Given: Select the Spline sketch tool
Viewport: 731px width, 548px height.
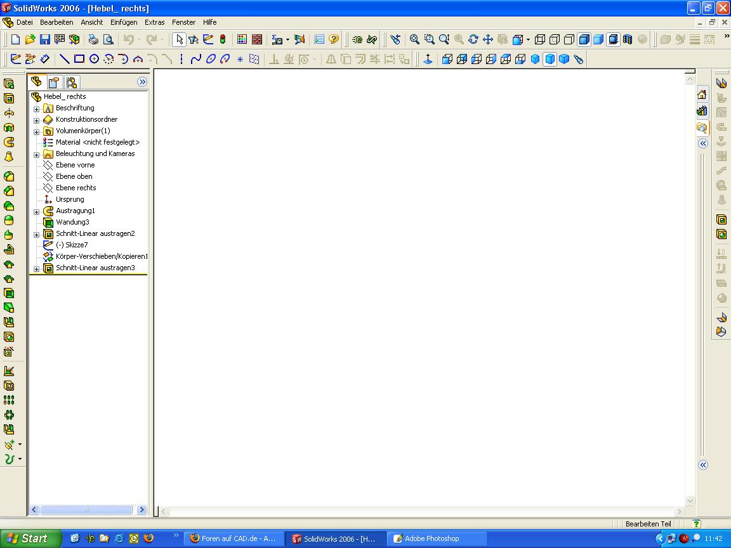Looking at the screenshot, I should (196, 59).
